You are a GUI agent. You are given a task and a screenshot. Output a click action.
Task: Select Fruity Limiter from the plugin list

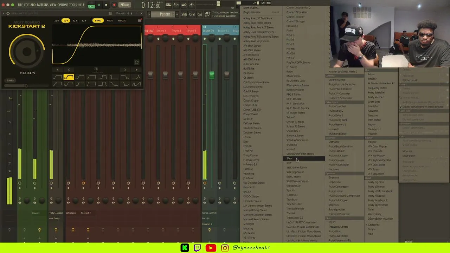(x=336, y=191)
